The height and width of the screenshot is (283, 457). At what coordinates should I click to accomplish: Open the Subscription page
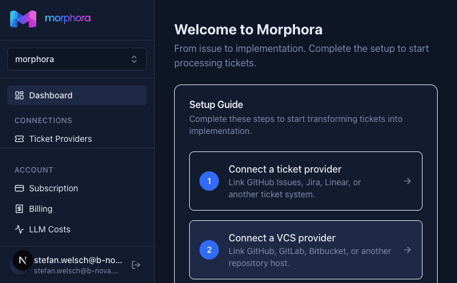pyautogui.click(x=77, y=188)
